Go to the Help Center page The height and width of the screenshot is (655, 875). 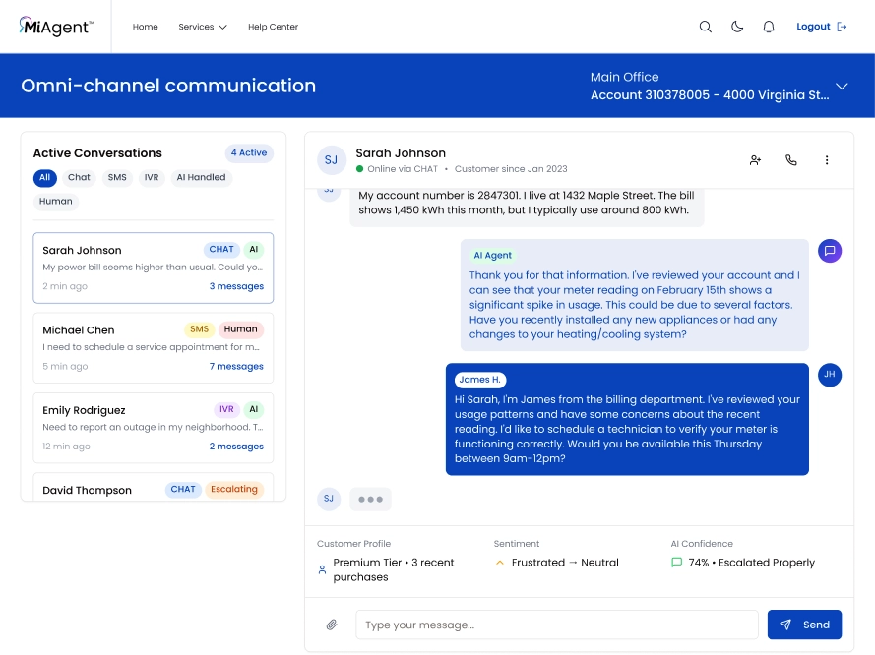click(273, 28)
